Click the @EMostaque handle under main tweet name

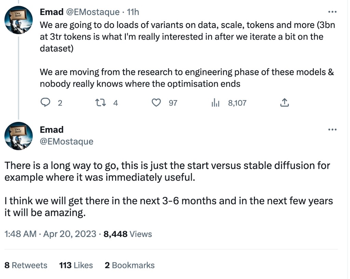click(67, 141)
